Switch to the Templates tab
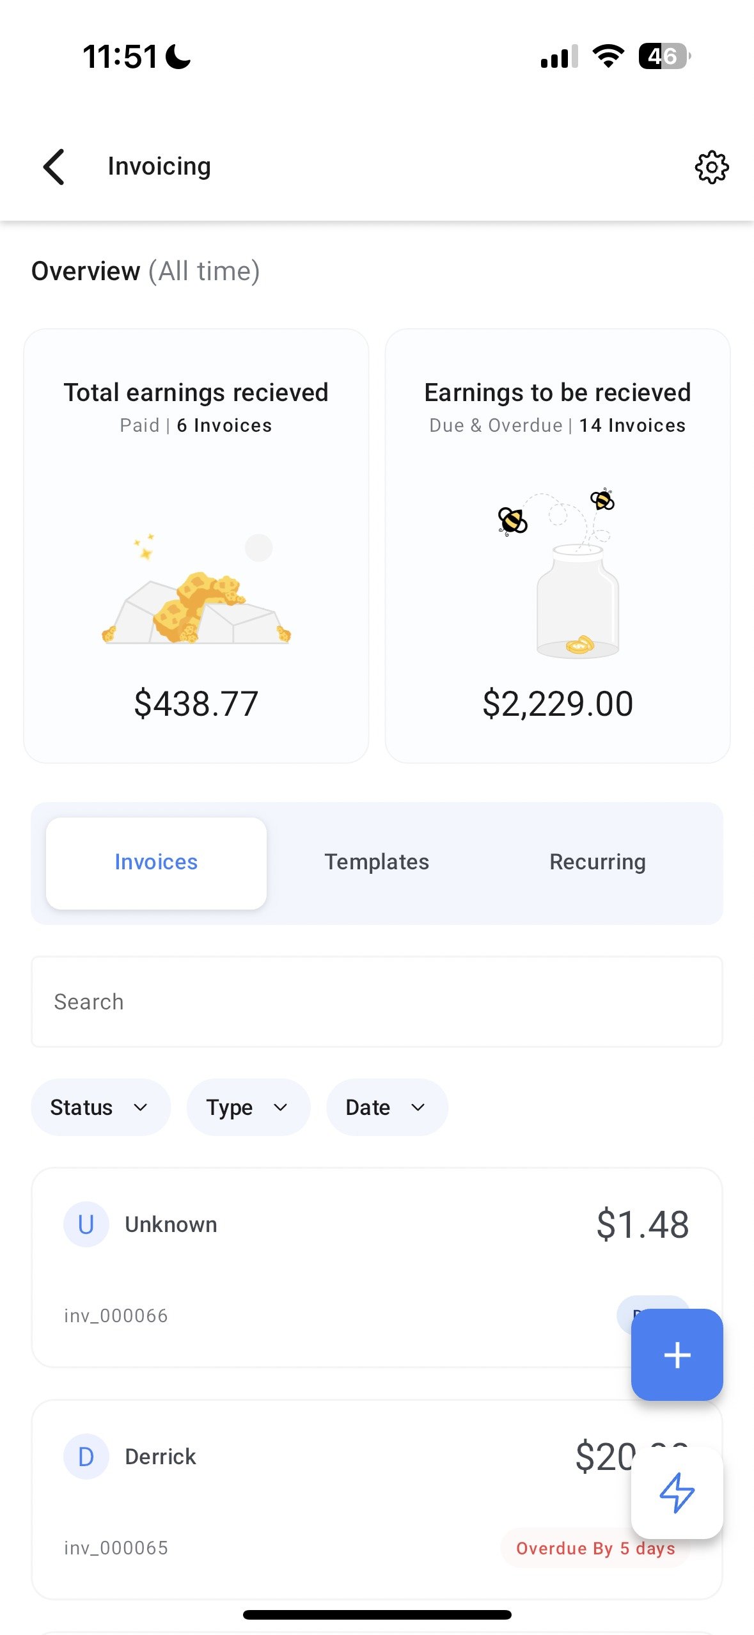The height and width of the screenshot is (1635, 754). [377, 862]
